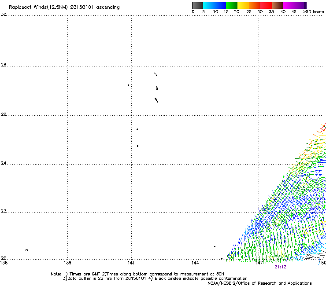This screenshot has height=286, width=326.
Task: Click the purple time label '21:12'
Action: point(280,267)
